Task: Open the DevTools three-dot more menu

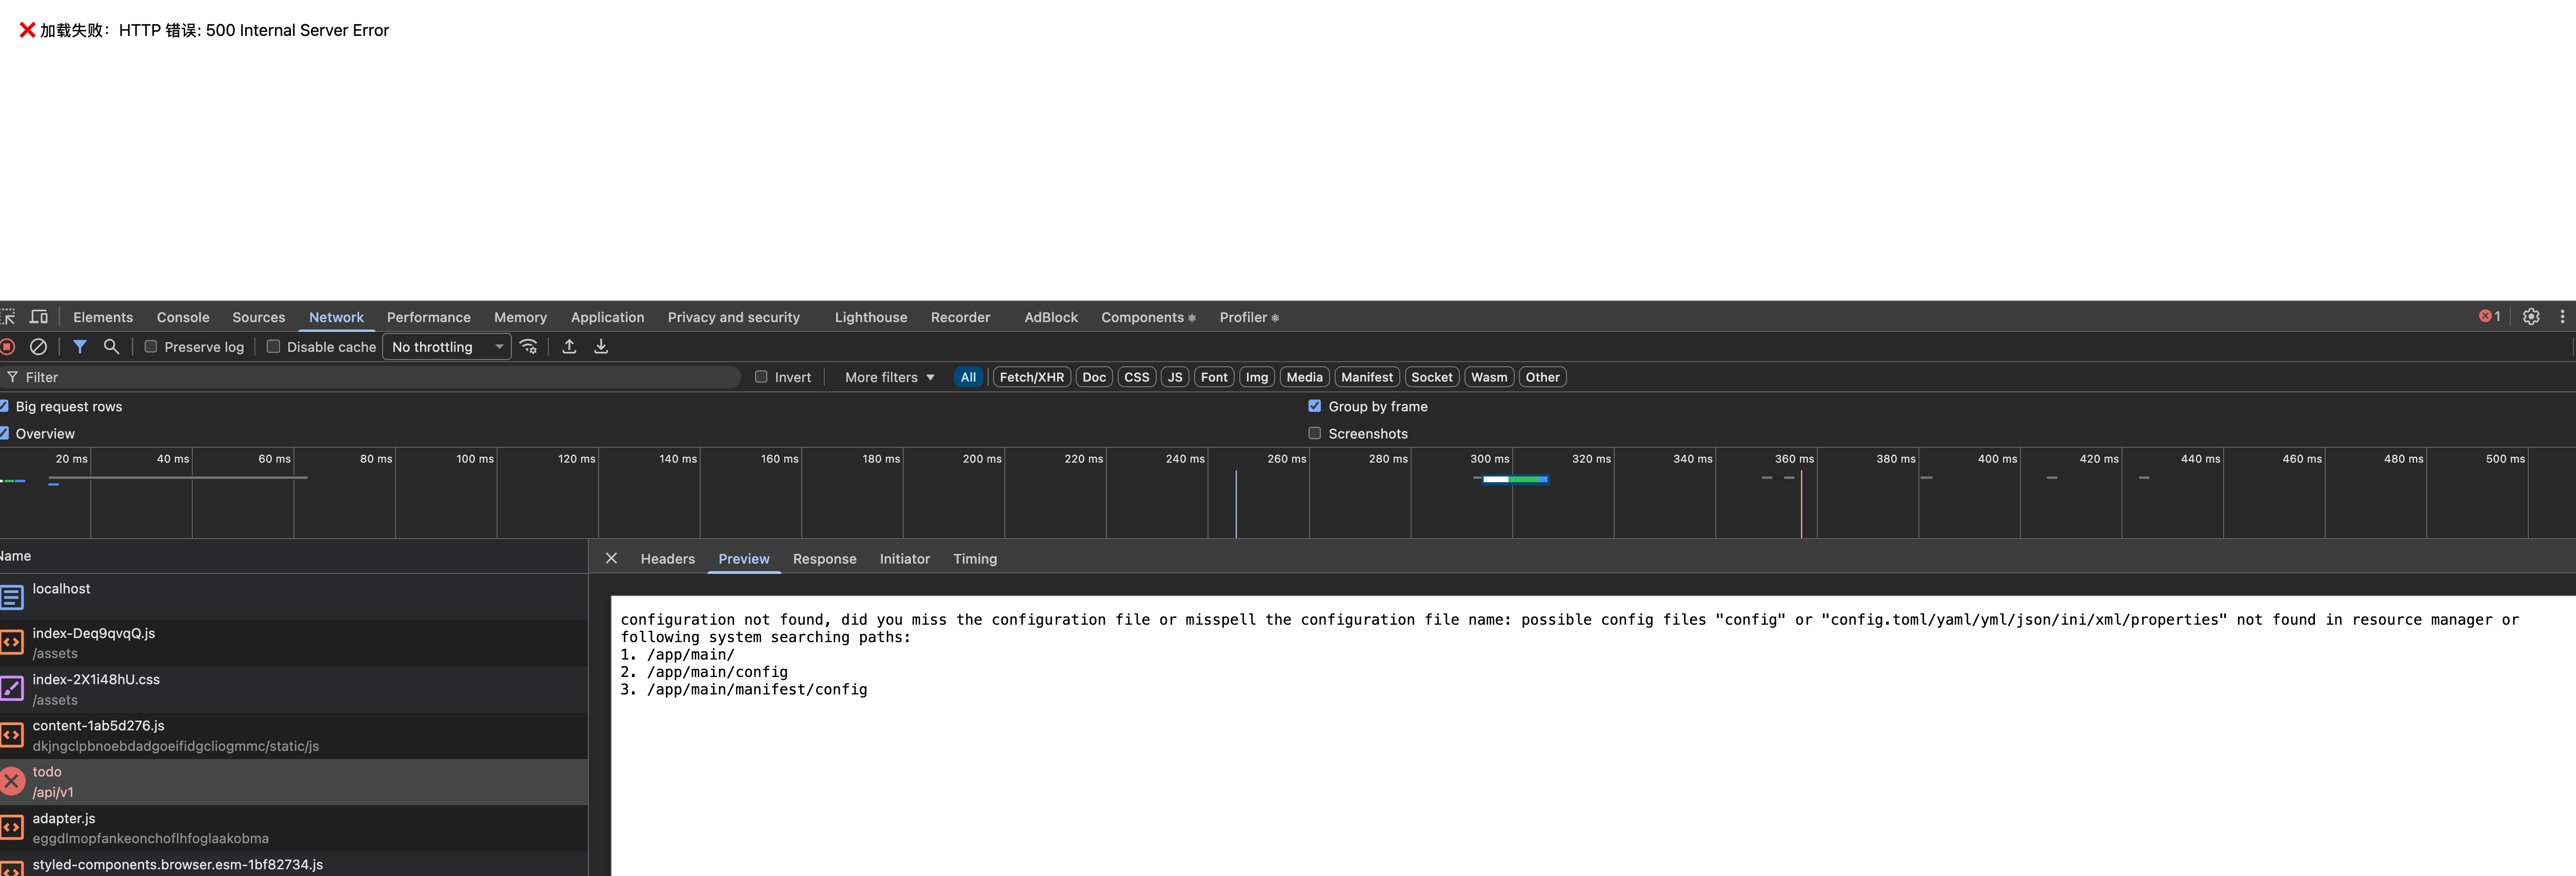Action: 2562,316
